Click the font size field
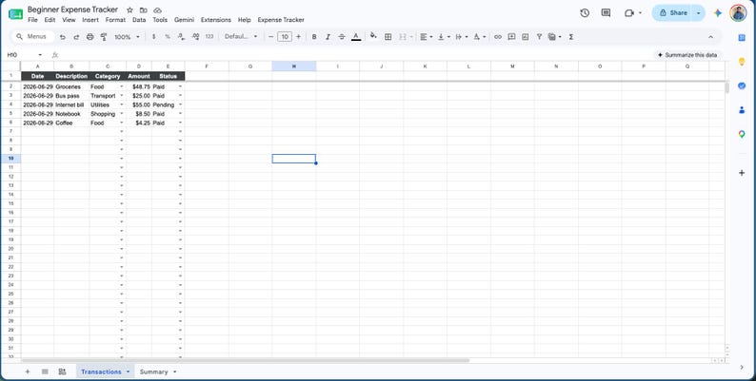Viewport: 756px width, 381px height. (285, 36)
